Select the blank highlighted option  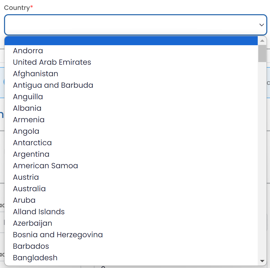tap(131, 41)
